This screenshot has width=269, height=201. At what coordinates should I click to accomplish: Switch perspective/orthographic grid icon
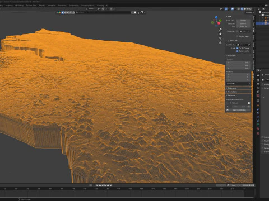point(220,42)
